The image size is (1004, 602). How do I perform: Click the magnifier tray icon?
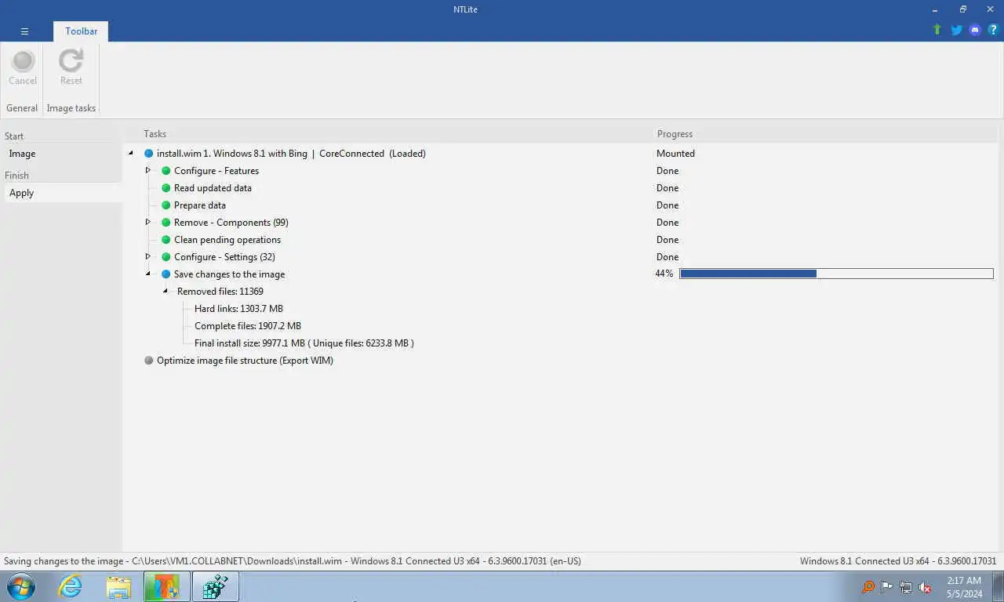click(x=868, y=587)
